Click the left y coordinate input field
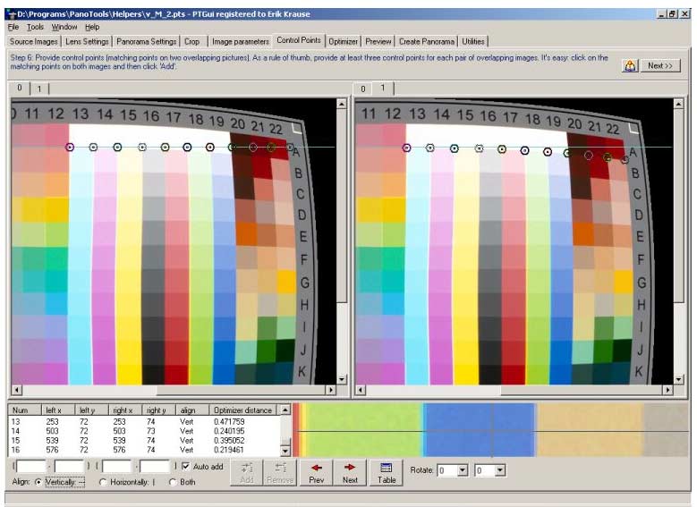 click(69, 466)
